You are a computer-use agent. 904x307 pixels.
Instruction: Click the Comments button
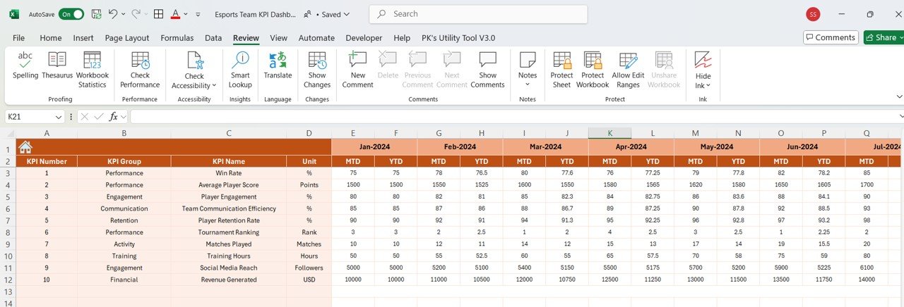tap(831, 37)
